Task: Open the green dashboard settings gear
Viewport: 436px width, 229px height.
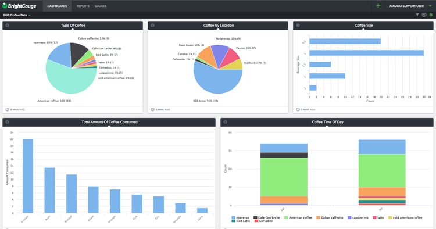Action: click(431, 15)
